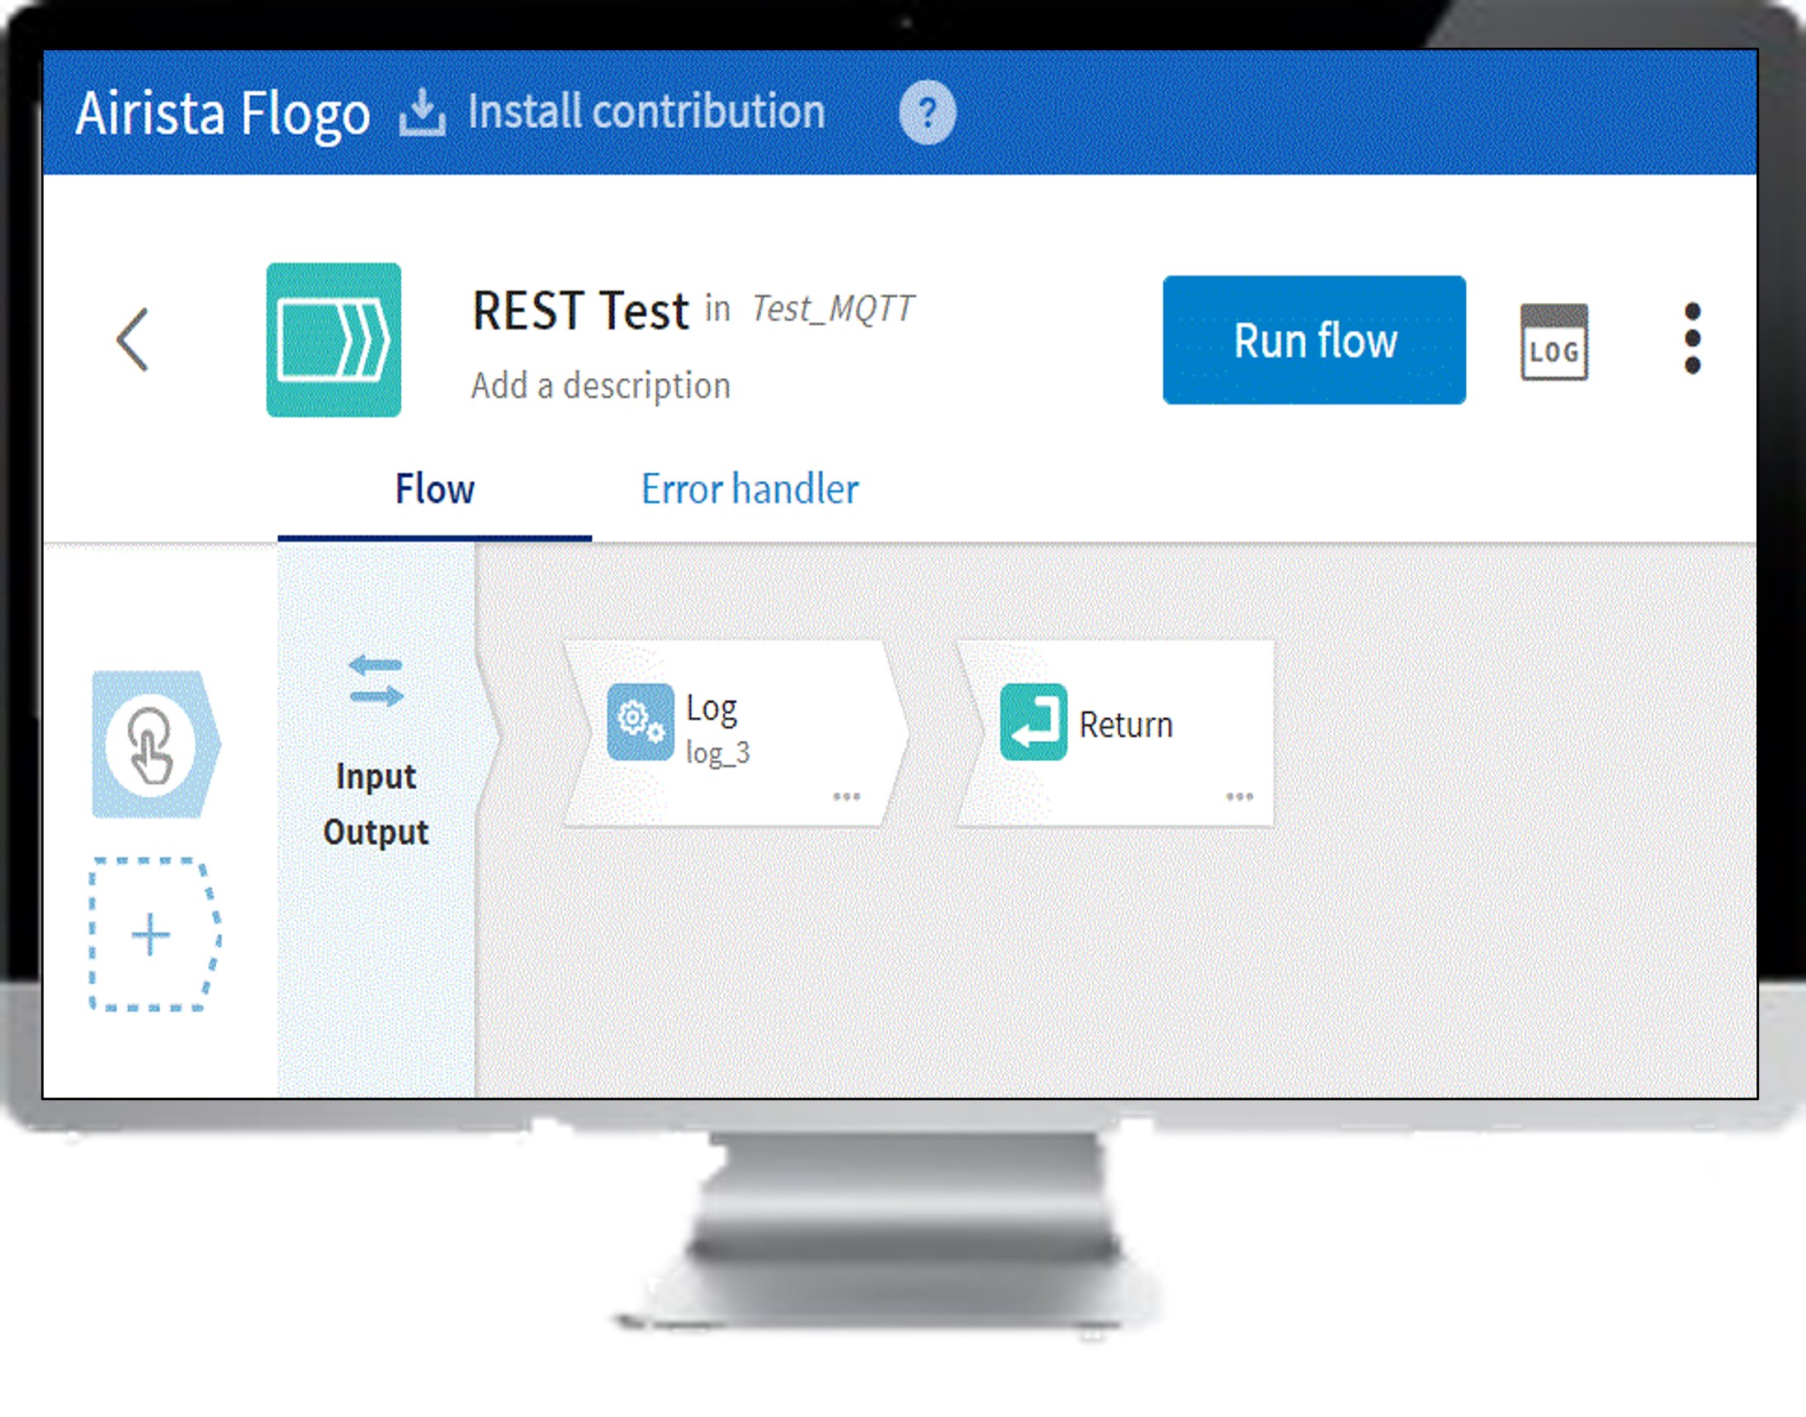Click the Airista Flogo title
Image resolution: width=1806 pixels, height=1417 pixels.
[x=222, y=114]
